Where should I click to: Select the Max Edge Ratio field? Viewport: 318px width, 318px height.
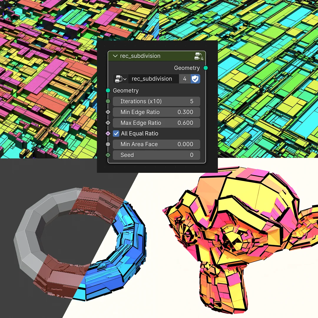[156, 123]
